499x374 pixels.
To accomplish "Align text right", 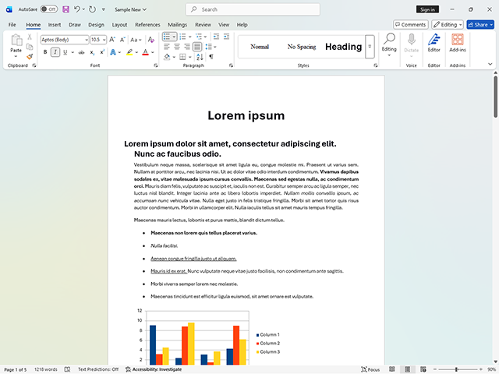I will 187,47.
